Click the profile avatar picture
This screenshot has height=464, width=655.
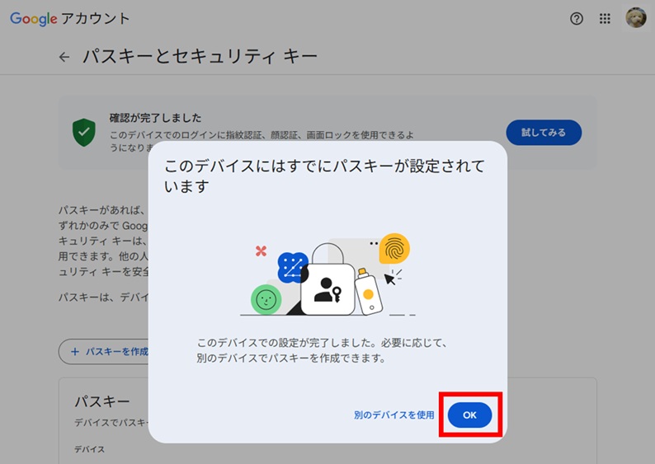point(635,18)
